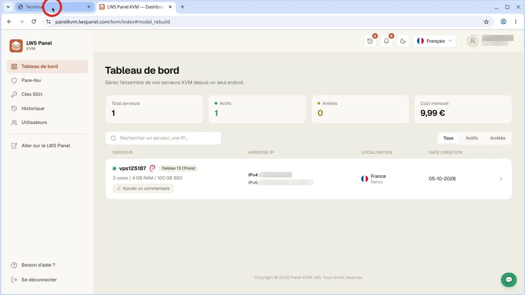Open Utilisateurs in the sidebar
The height and width of the screenshot is (295, 525).
click(48, 123)
